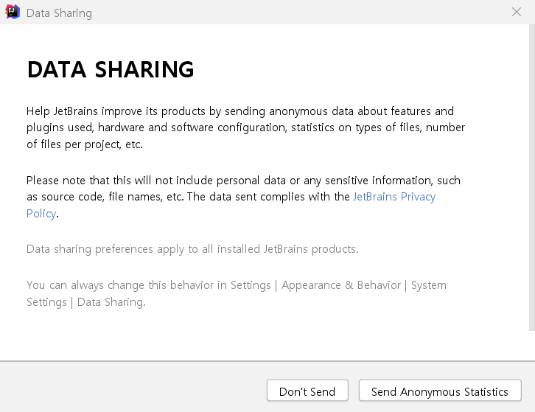Screen dimensions: 535x412
Task: Click the 'Data sharing preferences apply' note
Action: coord(192,249)
